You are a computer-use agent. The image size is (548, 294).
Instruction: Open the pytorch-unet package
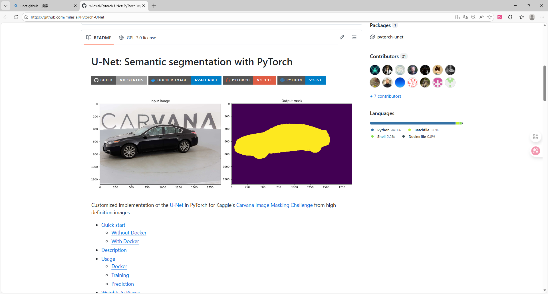(390, 37)
